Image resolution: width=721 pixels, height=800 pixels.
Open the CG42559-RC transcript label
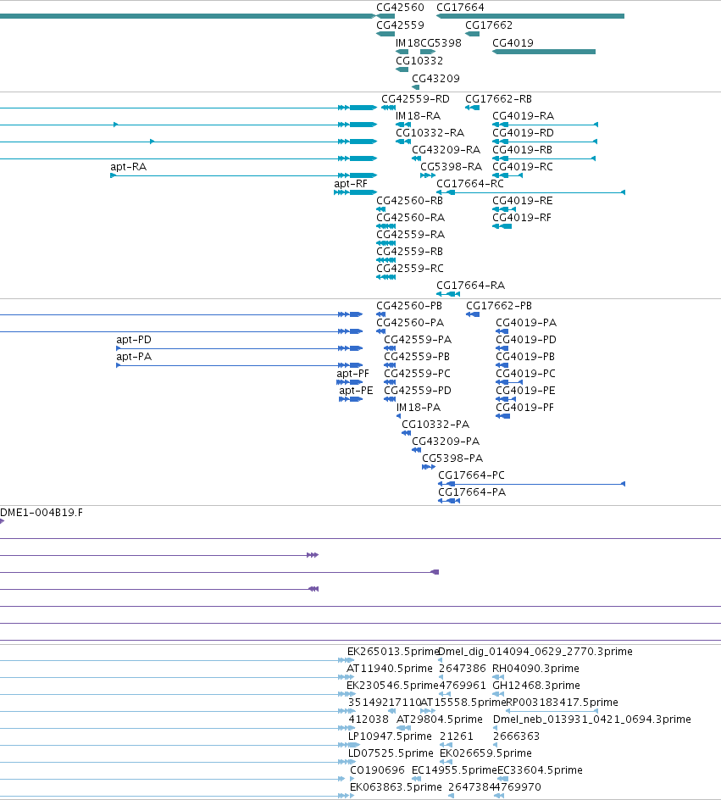(x=410, y=269)
